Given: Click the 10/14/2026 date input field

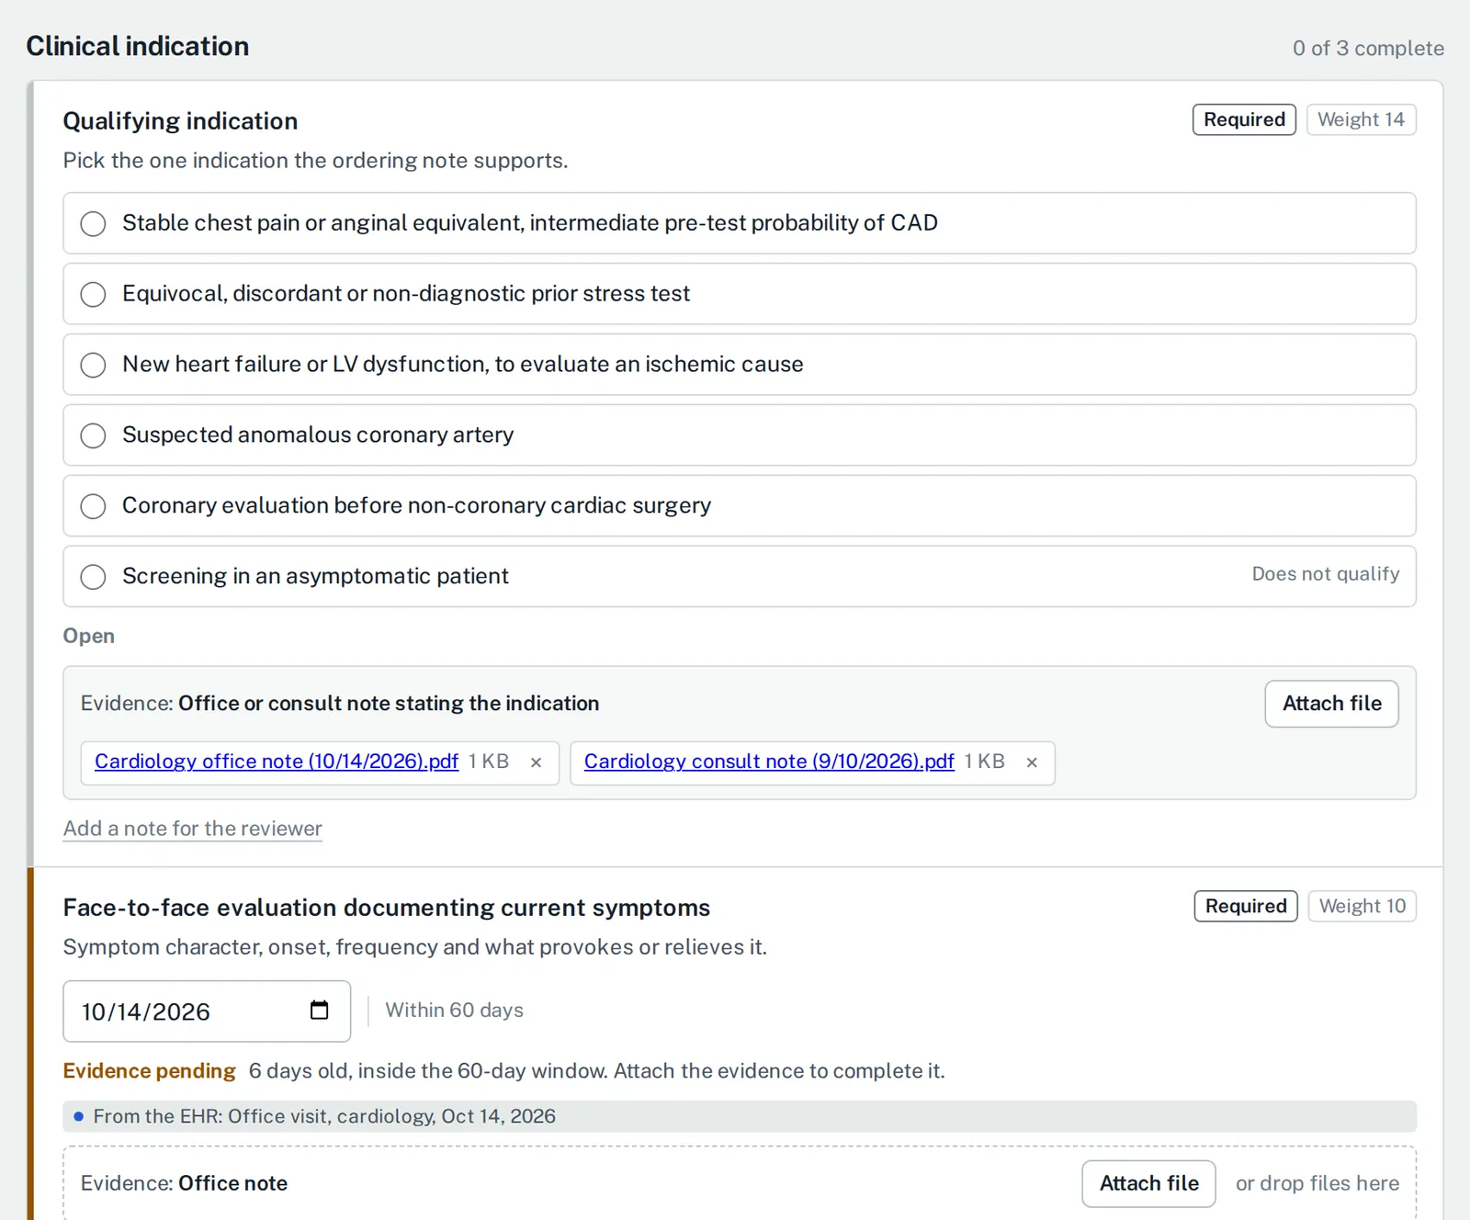Looking at the screenshot, I should 207,1011.
